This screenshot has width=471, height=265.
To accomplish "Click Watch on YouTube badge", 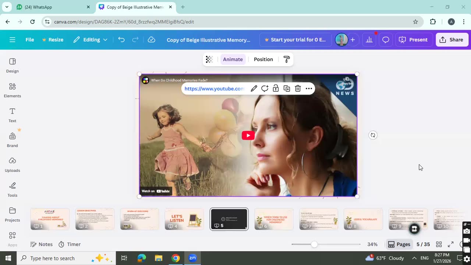I will point(156,191).
